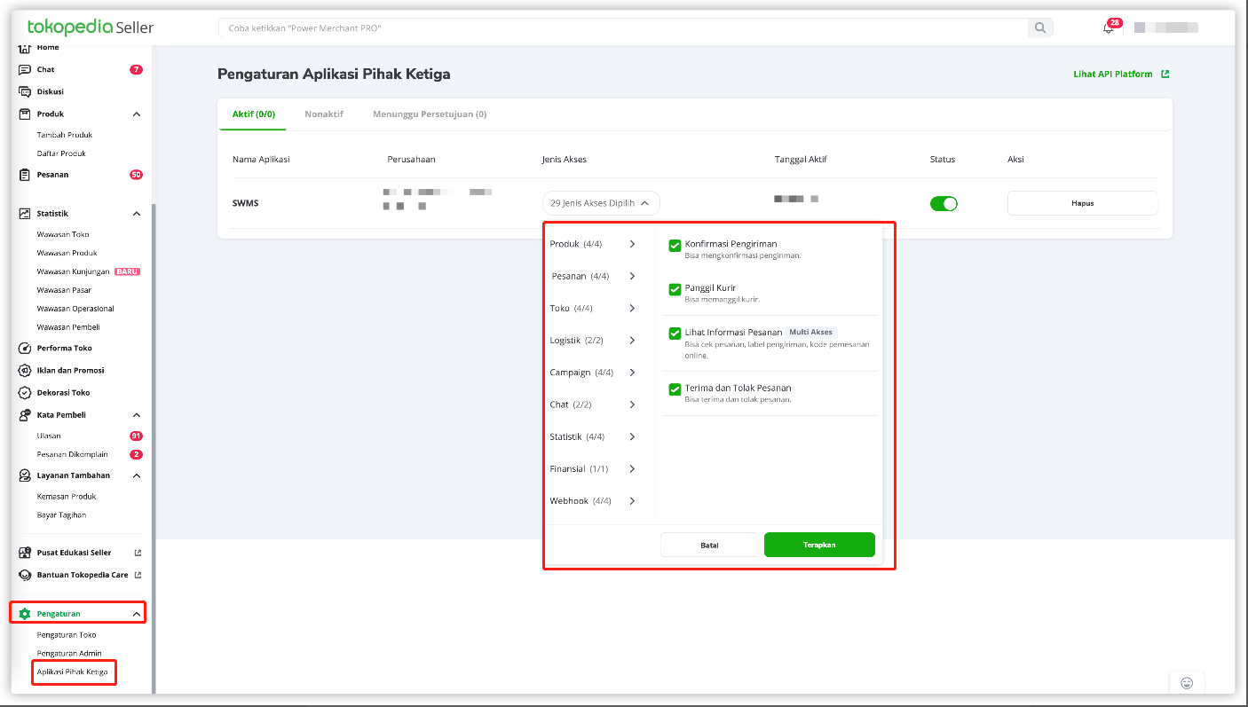This screenshot has width=1248, height=707.
Task: Open Ulasan under Kata Pembeli
Action: coord(49,436)
